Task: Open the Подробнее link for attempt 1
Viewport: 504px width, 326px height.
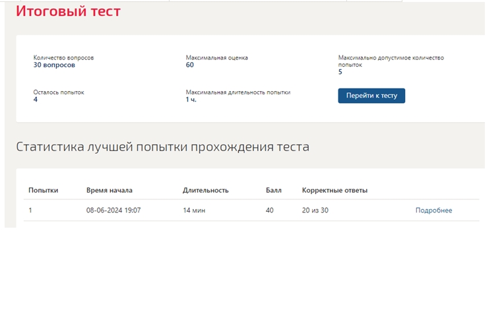Action: (x=433, y=211)
